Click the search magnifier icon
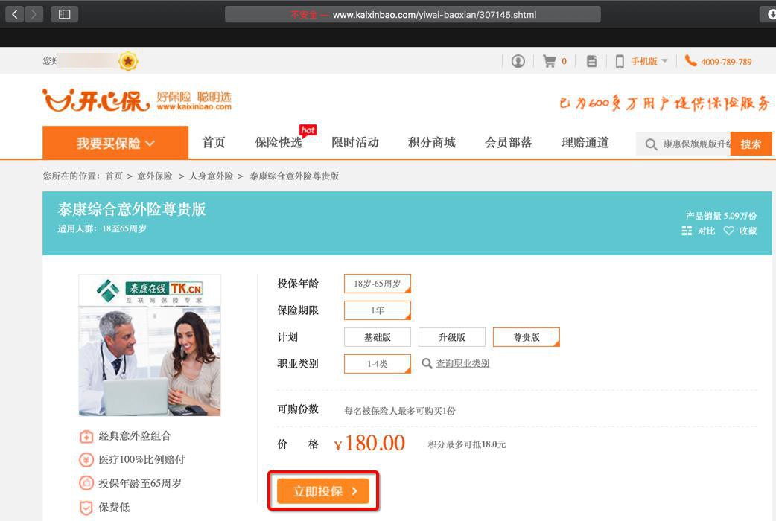776x521 pixels. pyautogui.click(x=652, y=144)
